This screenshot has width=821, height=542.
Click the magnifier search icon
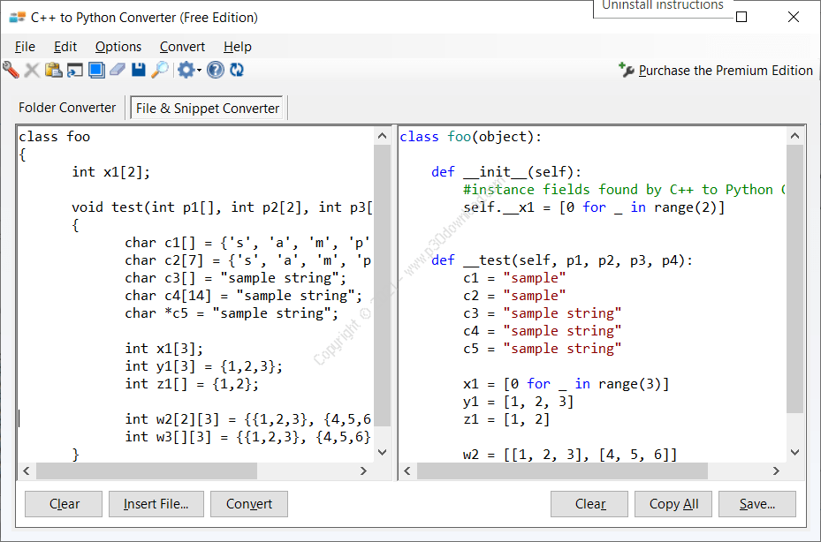pyautogui.click(x=159, y=69)
